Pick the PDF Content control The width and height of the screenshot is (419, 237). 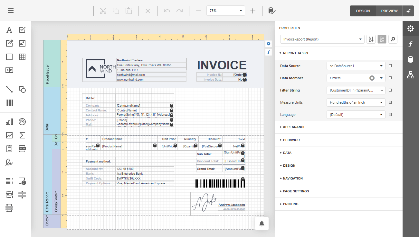(x=22, y=148)
